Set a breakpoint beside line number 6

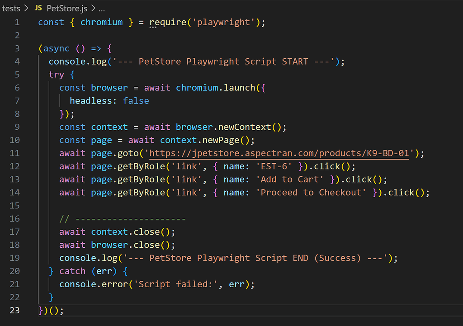pyautogui.click(x=8, y=87)
